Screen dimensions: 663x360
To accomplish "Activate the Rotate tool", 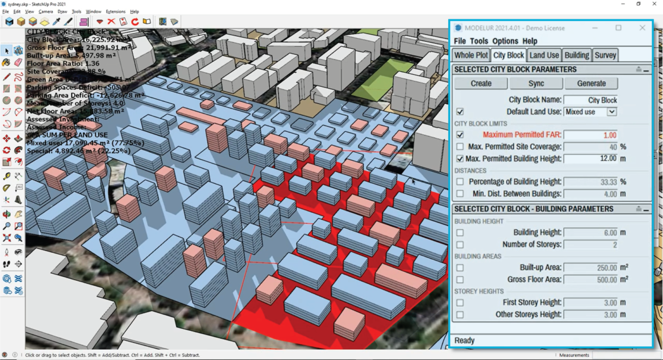I will click(x=6, y=150).
